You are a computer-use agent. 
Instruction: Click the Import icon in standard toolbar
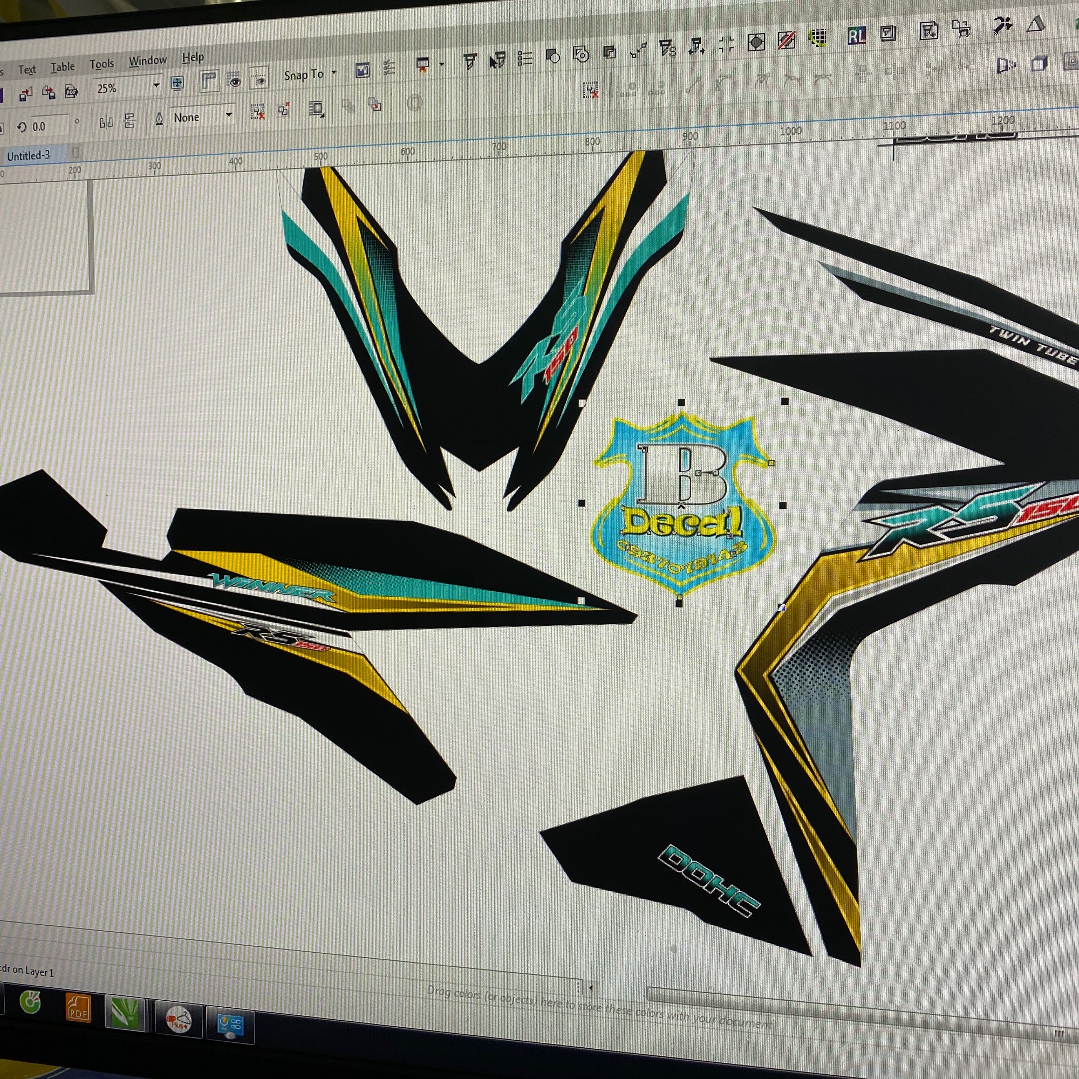coord(26,95)
